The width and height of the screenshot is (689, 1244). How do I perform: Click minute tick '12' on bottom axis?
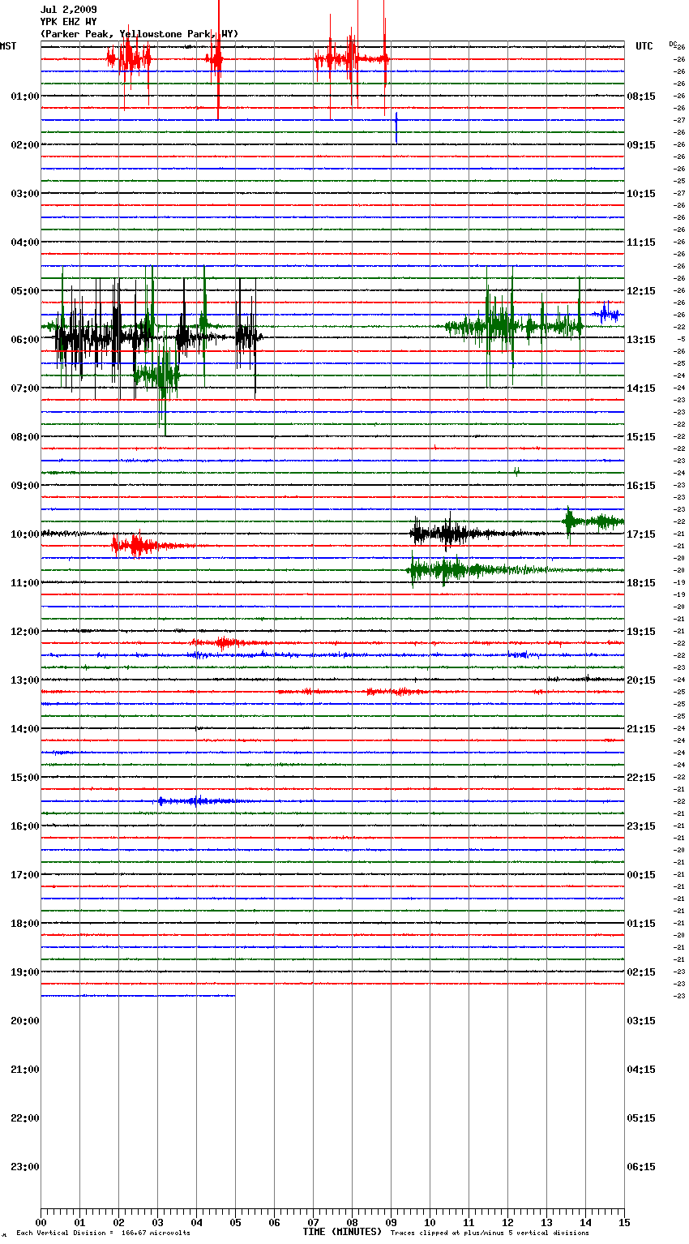tap(507, 1222)
